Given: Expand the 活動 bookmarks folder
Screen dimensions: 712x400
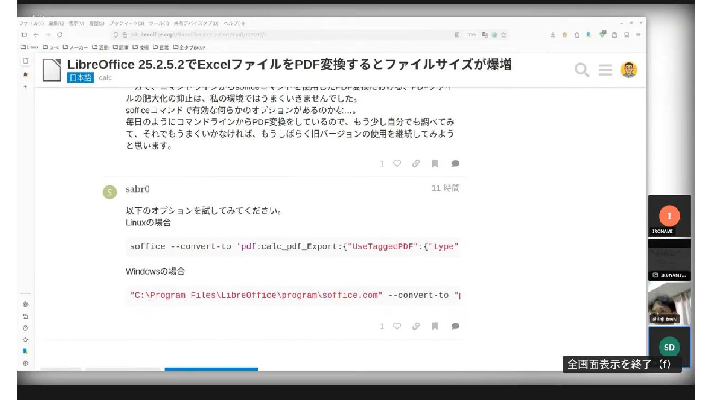Looking at the screenshot, I should coord(100,47).
